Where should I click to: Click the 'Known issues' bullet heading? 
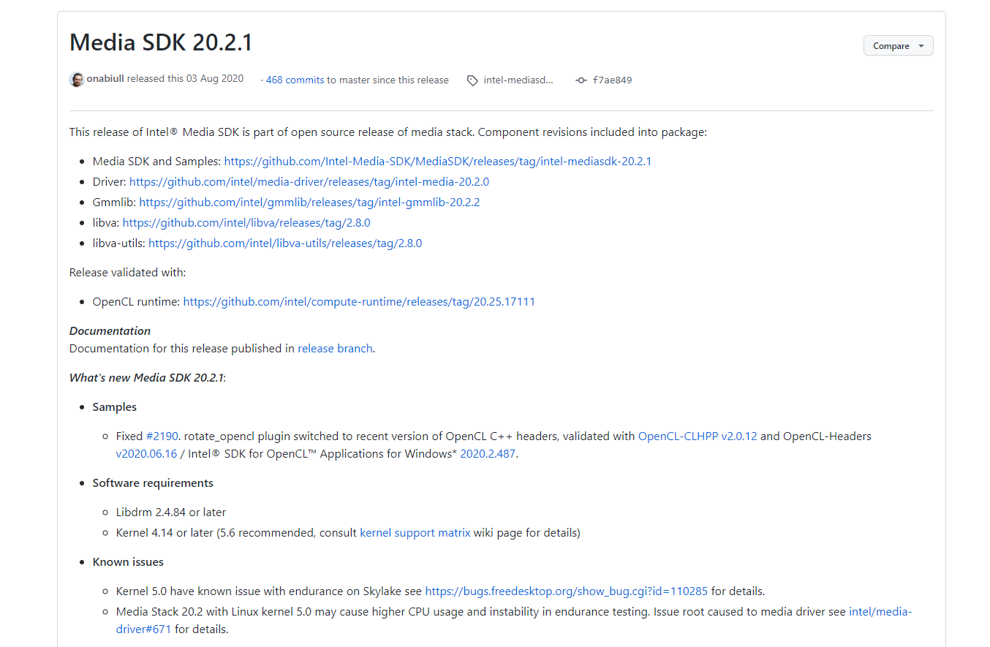[128, 562]
